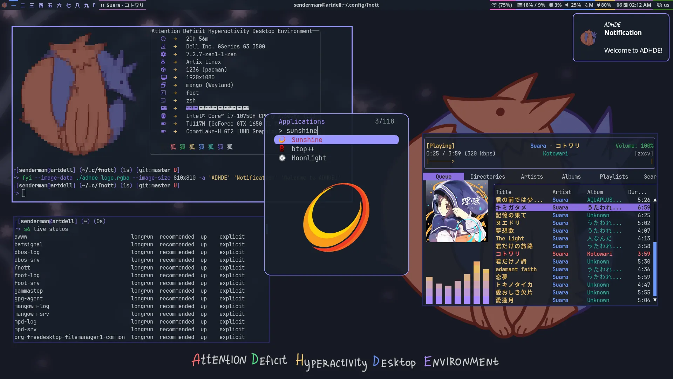Click the fox image in ADHDE notification
This screenshot has width=673, height=379.
589,38
